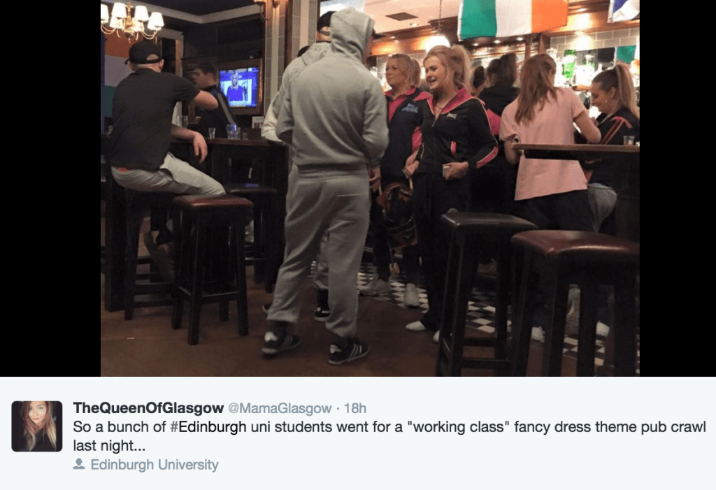Click the person icon beside Edinburgh University
Screen dimensions: 716x490
(79, 464)
